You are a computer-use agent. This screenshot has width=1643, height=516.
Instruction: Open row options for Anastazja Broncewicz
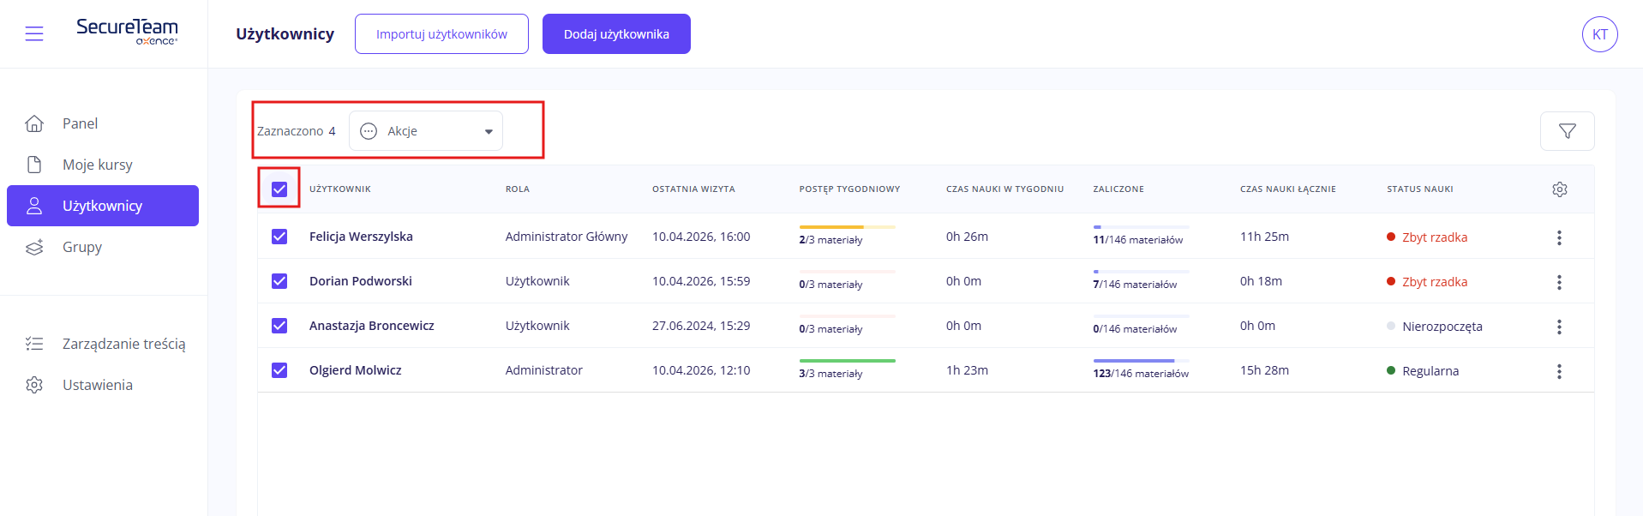coord(1558,327)
